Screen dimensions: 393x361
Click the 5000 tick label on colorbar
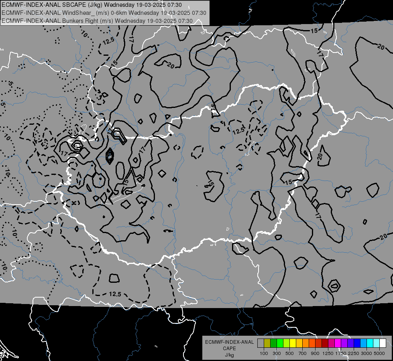pos(379,353)
